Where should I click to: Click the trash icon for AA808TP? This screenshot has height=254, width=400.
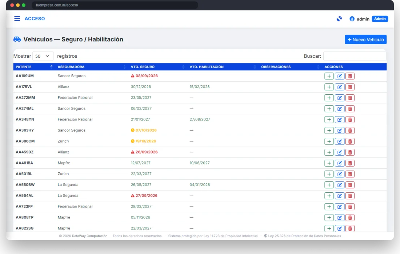[x=350, y=218]
